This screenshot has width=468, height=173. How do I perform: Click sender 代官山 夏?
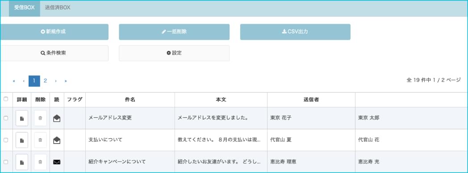click(x=281, y=140)
